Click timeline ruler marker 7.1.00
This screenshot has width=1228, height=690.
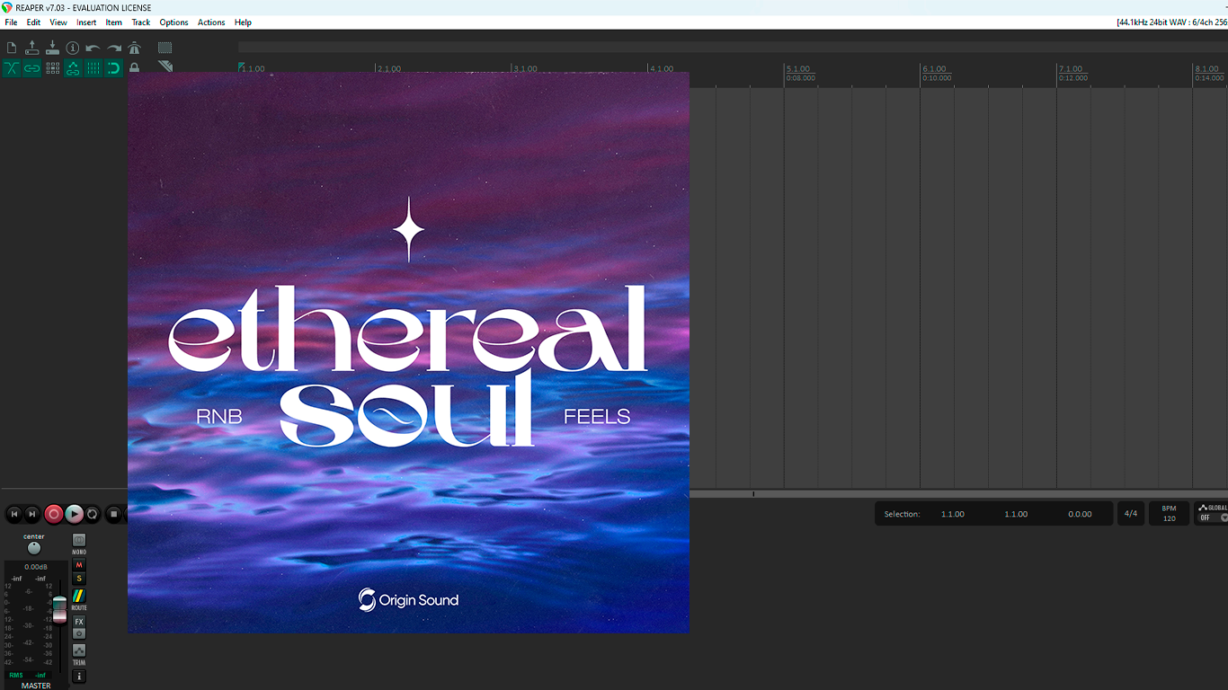tap(1071, 69)
